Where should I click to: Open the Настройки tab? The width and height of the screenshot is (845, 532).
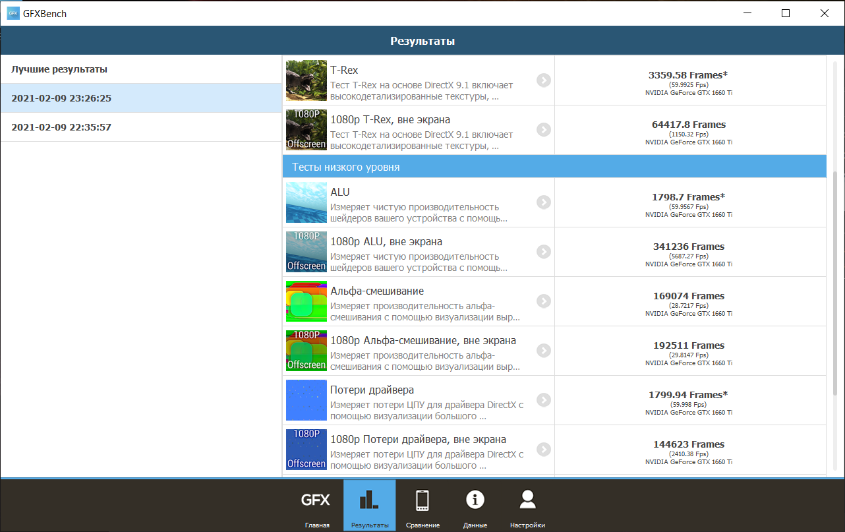tap(527, 506)
